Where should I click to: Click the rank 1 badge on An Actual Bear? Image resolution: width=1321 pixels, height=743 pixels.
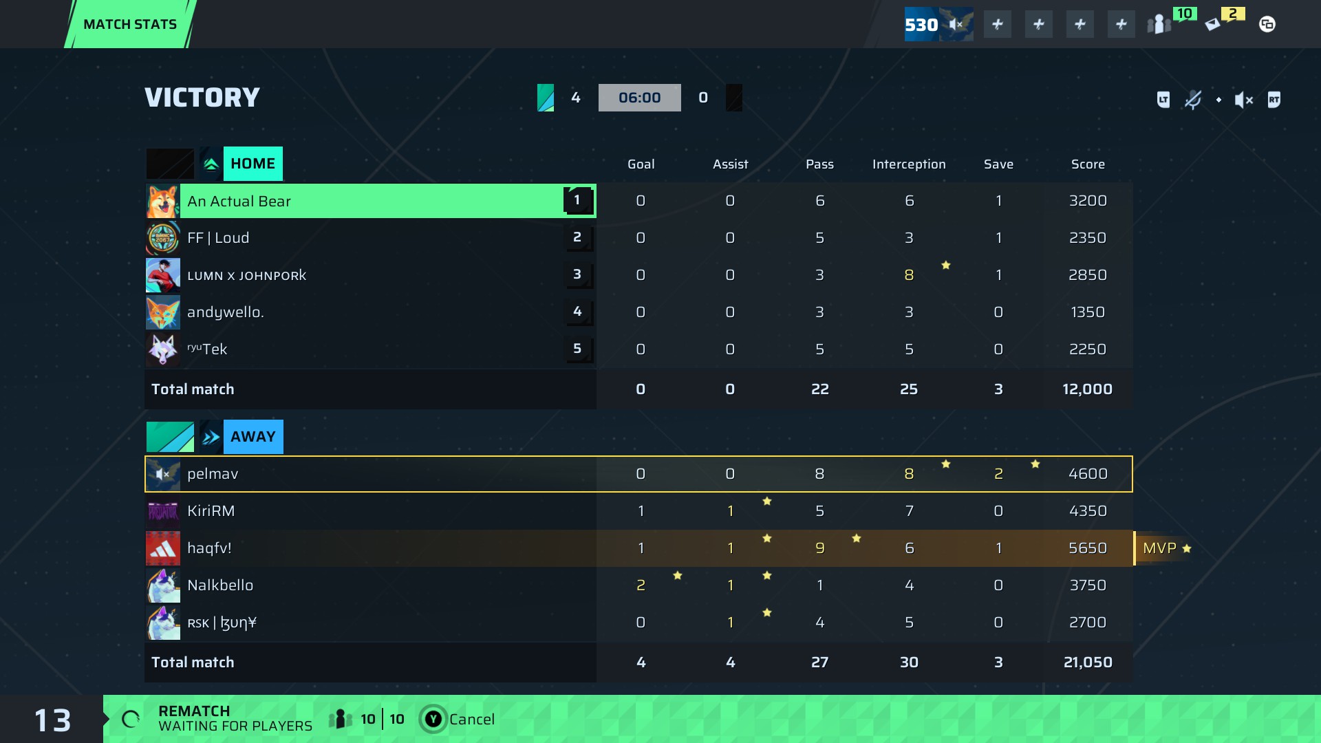(577, 200)
